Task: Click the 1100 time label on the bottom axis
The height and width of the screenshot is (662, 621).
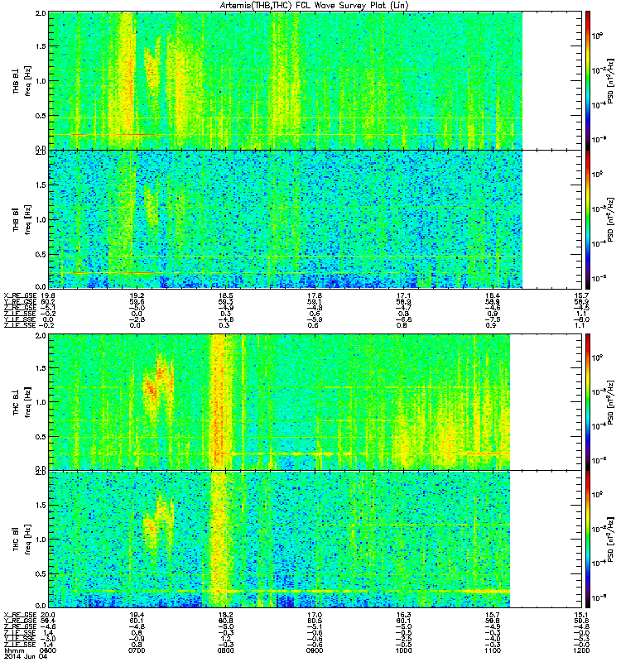Action: 492,650
